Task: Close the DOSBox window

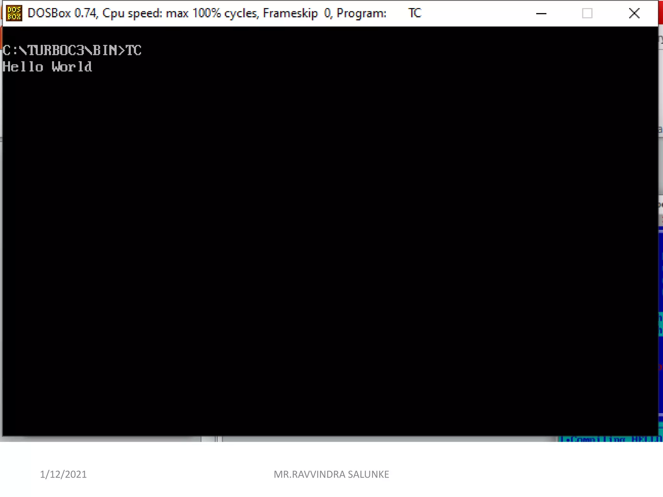Action: [x=634, y=13]
